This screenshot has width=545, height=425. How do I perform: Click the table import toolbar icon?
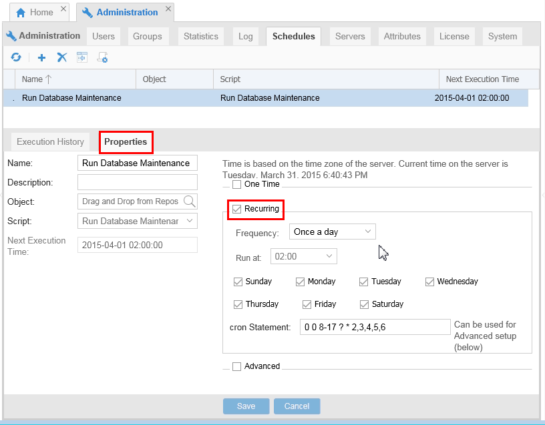82,57
